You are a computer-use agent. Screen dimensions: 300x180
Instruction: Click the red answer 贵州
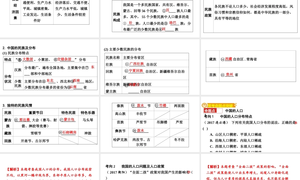pos(229,74)
